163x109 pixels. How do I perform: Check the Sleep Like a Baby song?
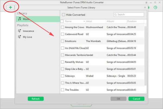point(62,69)
